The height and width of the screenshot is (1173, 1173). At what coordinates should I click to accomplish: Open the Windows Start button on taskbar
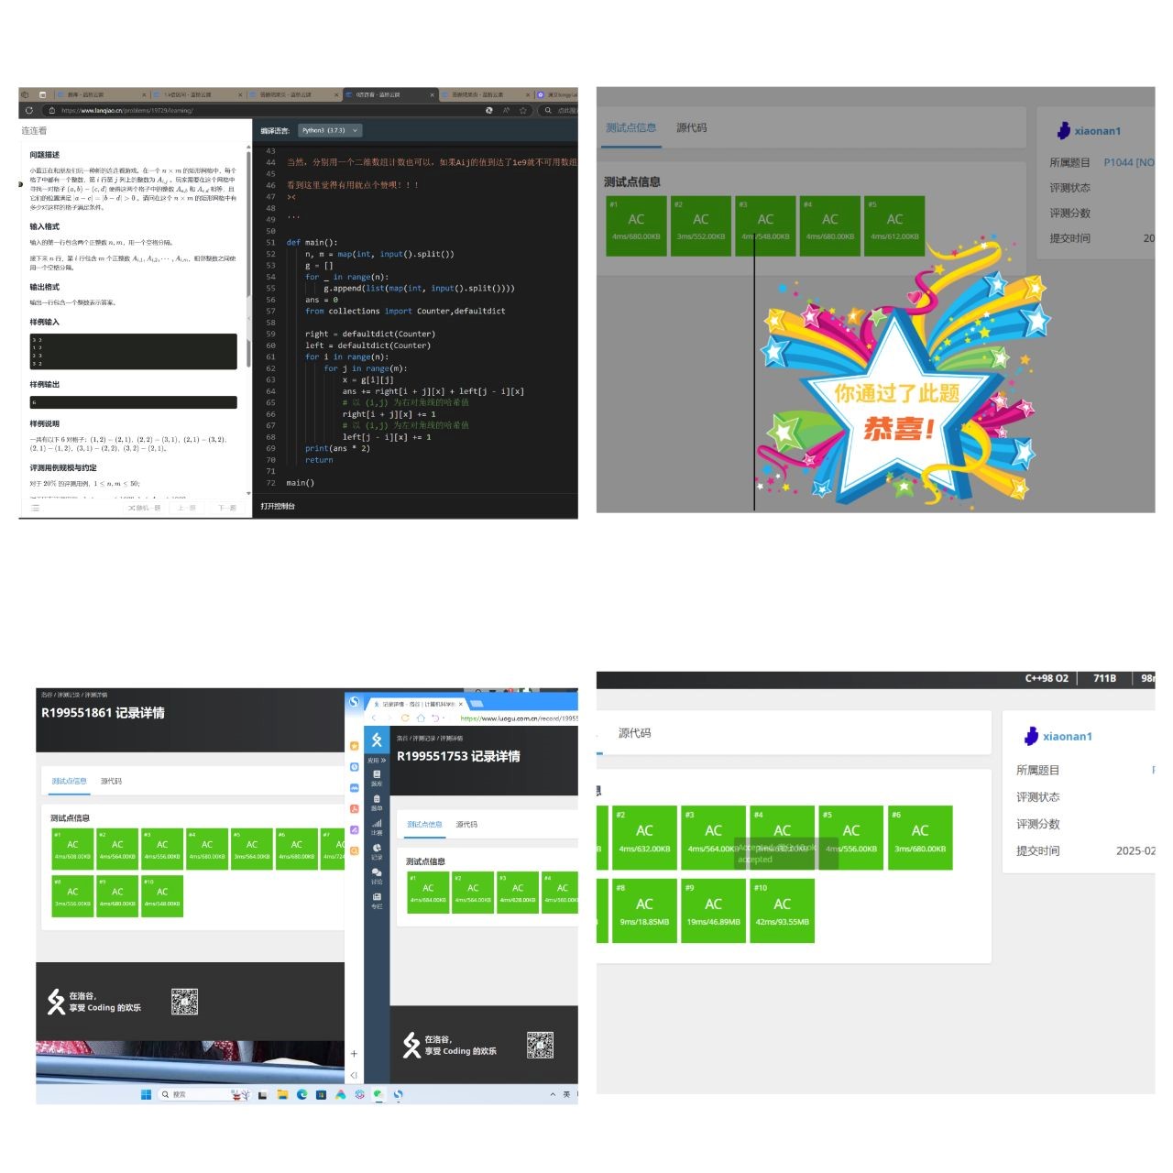(146, 1094)
